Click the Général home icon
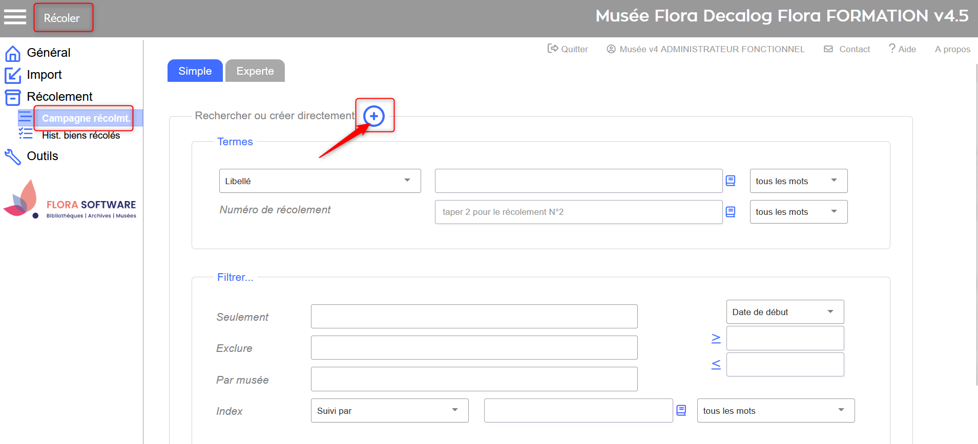 tap(12, 53)
